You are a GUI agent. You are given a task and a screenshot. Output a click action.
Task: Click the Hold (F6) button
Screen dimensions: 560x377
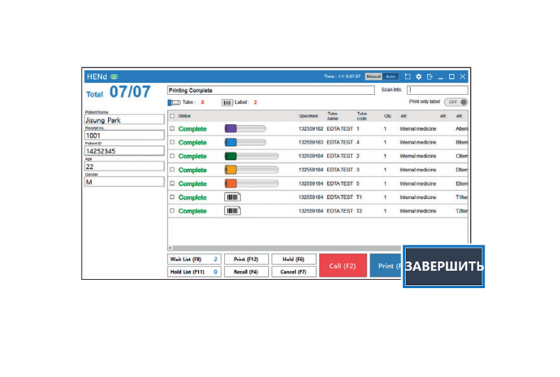[x=293, y=260]
